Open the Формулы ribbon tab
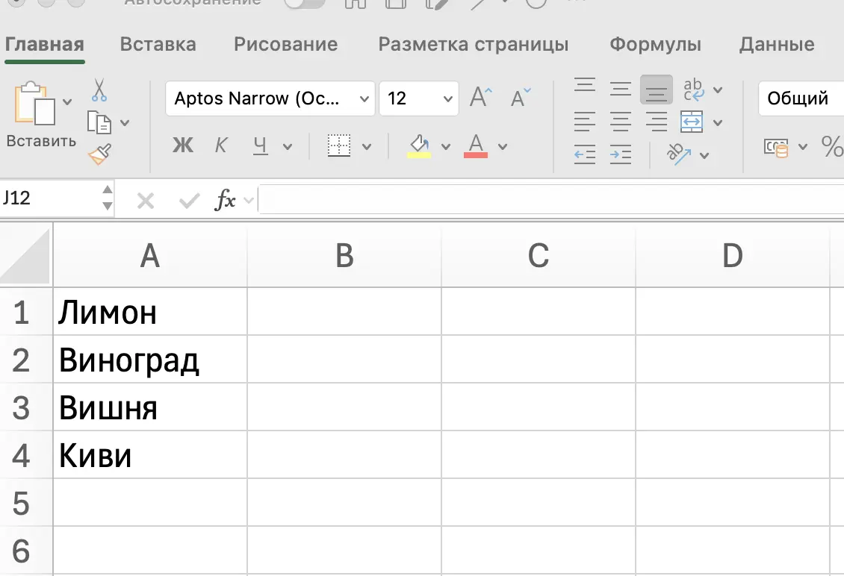Viewport: 844px width, 576px height. tap(655, 44)
